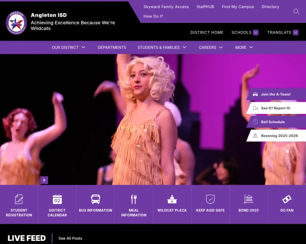306x244 pixels.
Task: Click the Bell Schedule button label
Action: click(273, 122)
